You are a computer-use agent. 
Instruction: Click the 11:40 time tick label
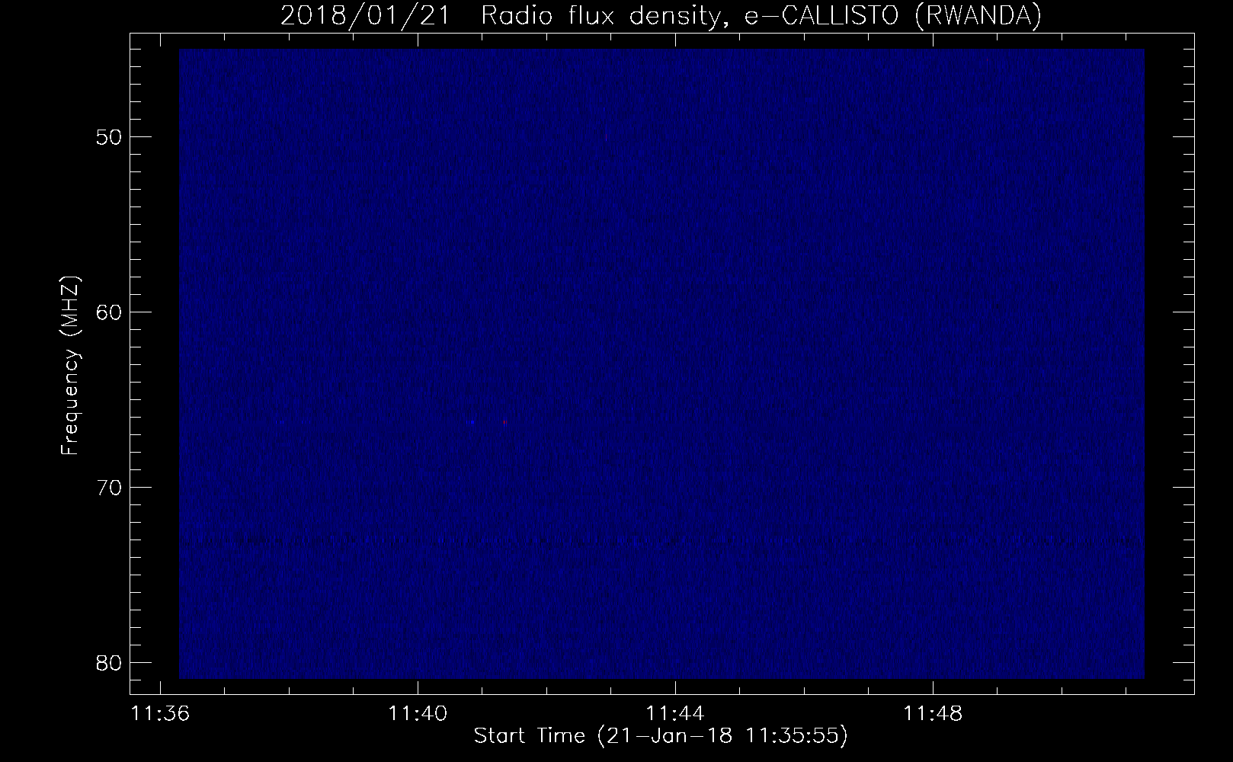pos(417,714)
